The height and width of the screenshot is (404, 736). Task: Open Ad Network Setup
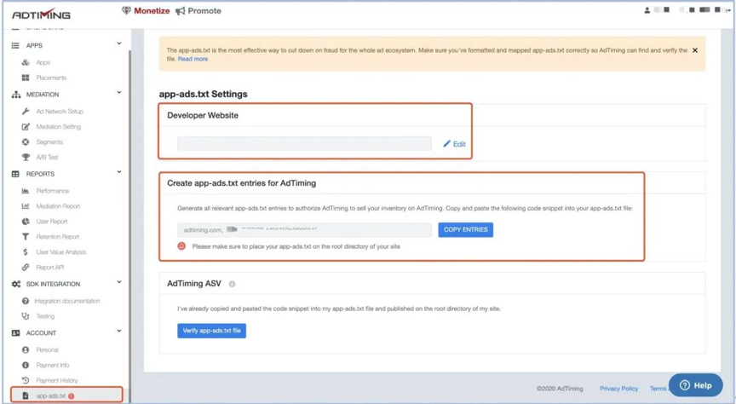coord(60,112)
